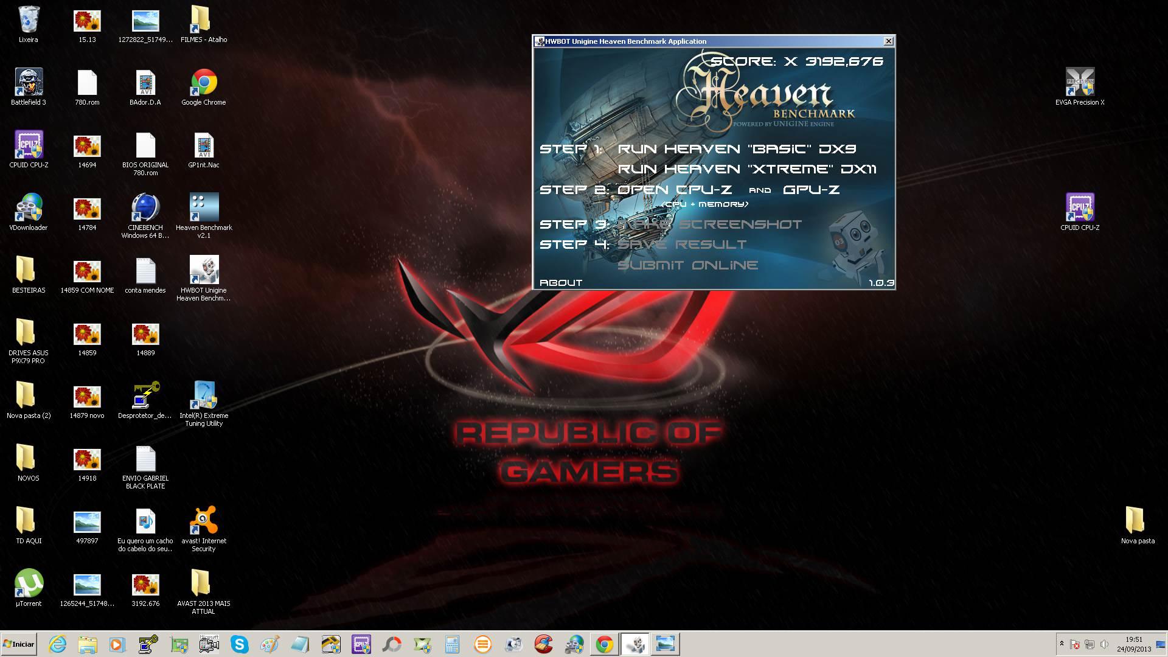Launch Internet Explorer from the taskbar
Image resolution: width=1168 pixels, height=657 pixels.
click(x=57, y=644)
